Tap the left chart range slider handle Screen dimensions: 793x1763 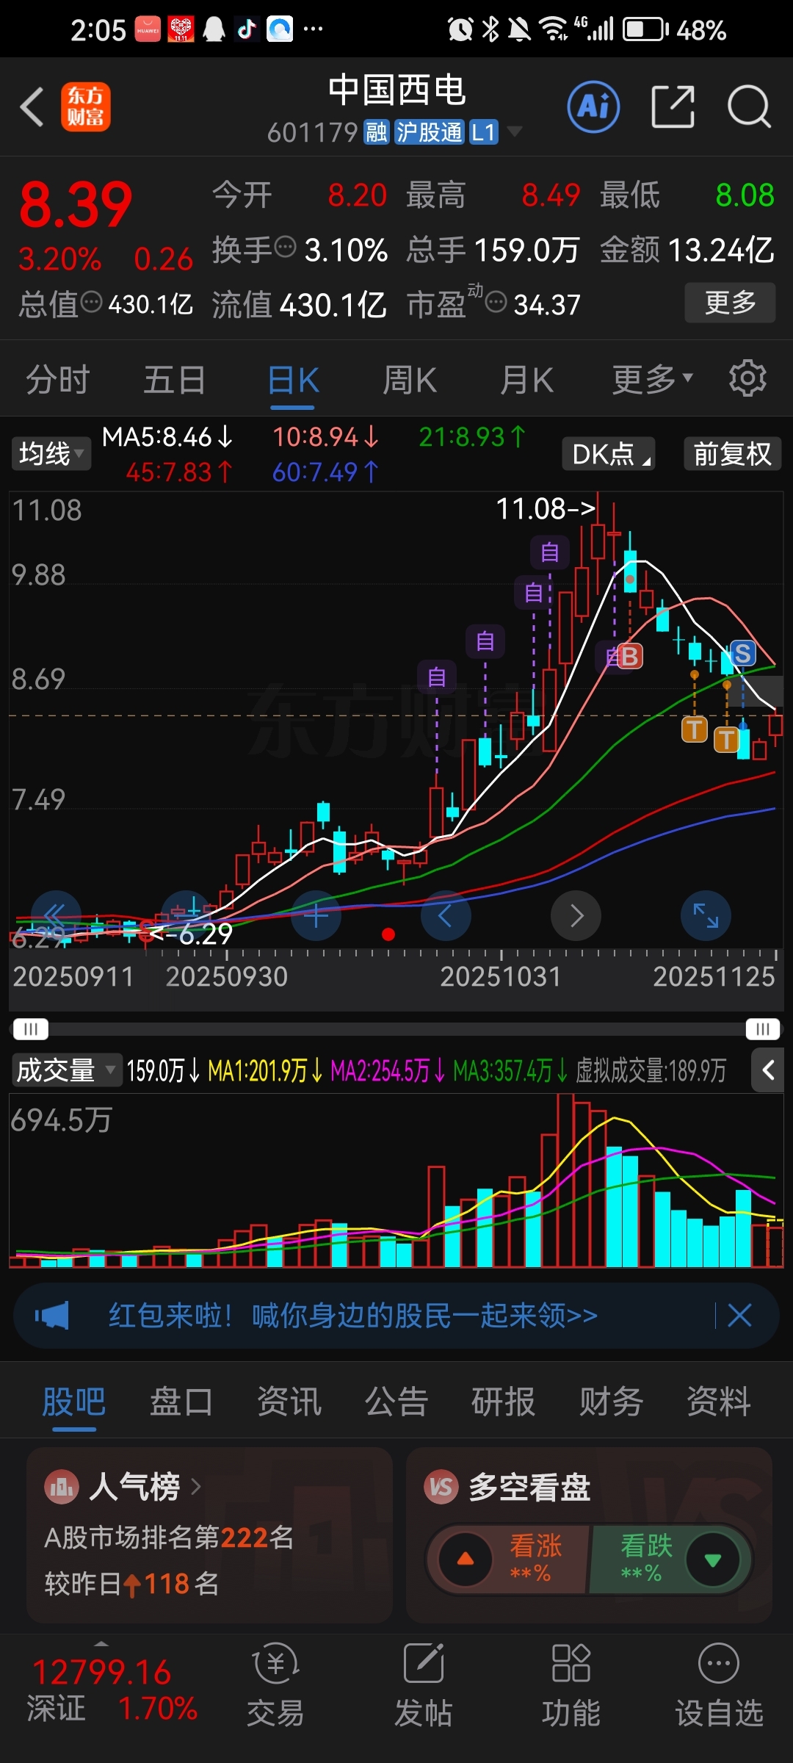tap(30, 1028)
